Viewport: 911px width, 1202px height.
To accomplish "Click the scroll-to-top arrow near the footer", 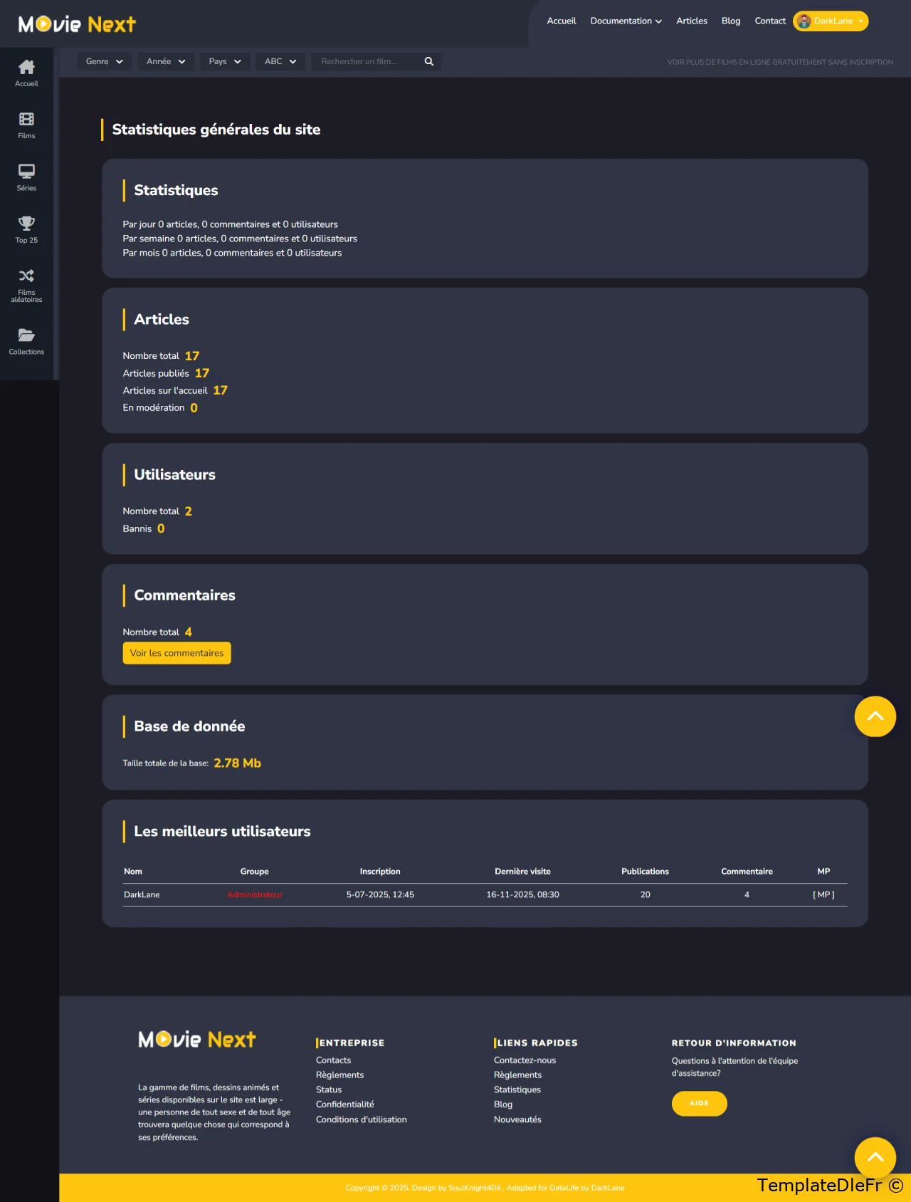I will click(x=875, y=1157).
